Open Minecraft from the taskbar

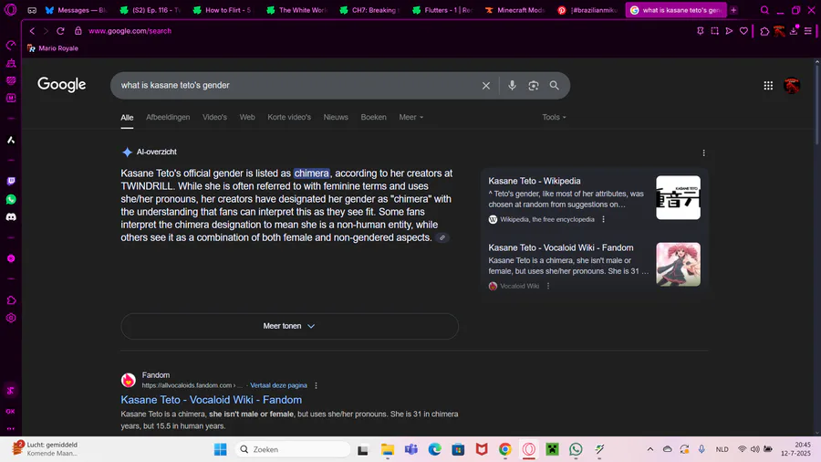pos(552,449)
